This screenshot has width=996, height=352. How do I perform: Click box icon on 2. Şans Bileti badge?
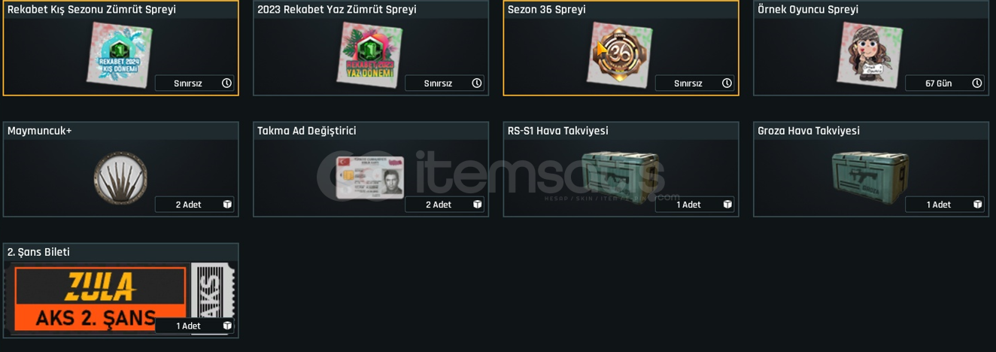(x=227, y=326)
